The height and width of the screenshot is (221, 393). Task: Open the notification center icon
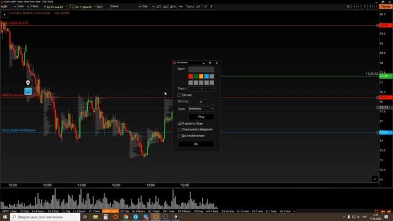tap(386, 217)
